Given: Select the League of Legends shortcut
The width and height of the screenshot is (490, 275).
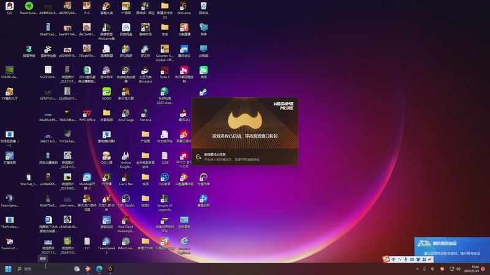Looking at the screenshot, I should (165, 203).
